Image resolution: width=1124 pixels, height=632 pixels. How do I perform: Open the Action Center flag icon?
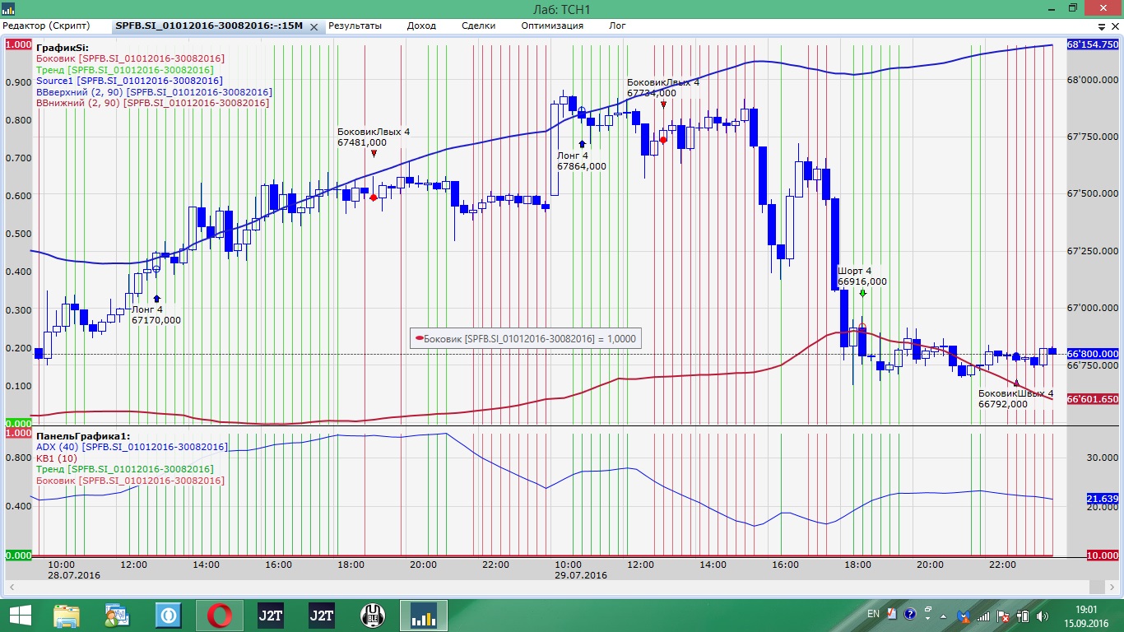click(1004, 616)
